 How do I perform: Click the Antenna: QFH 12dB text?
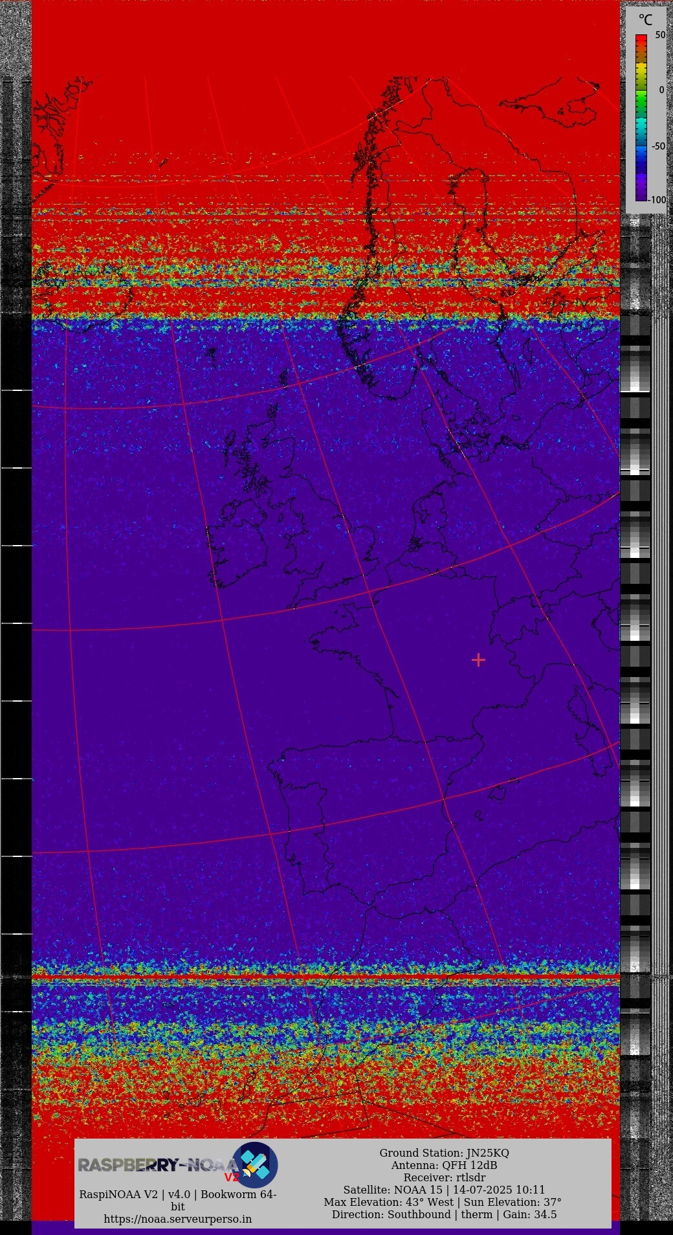[444, 1165]
